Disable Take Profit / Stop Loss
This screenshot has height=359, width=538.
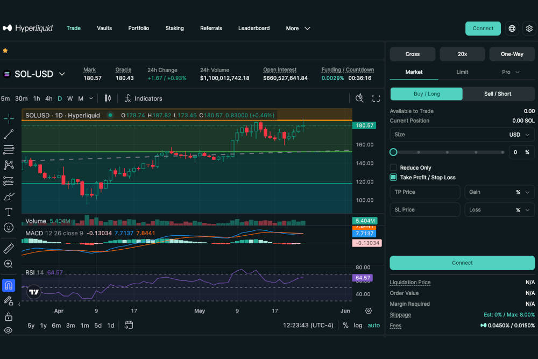coord(393,177)
